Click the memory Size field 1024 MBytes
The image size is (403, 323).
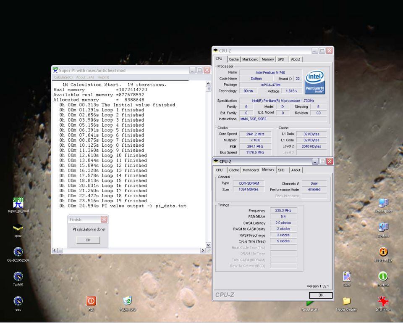pyautogui.click(x=249, y=189)
